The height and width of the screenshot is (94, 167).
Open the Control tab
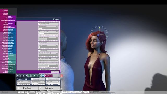click(x=12, y=72)
